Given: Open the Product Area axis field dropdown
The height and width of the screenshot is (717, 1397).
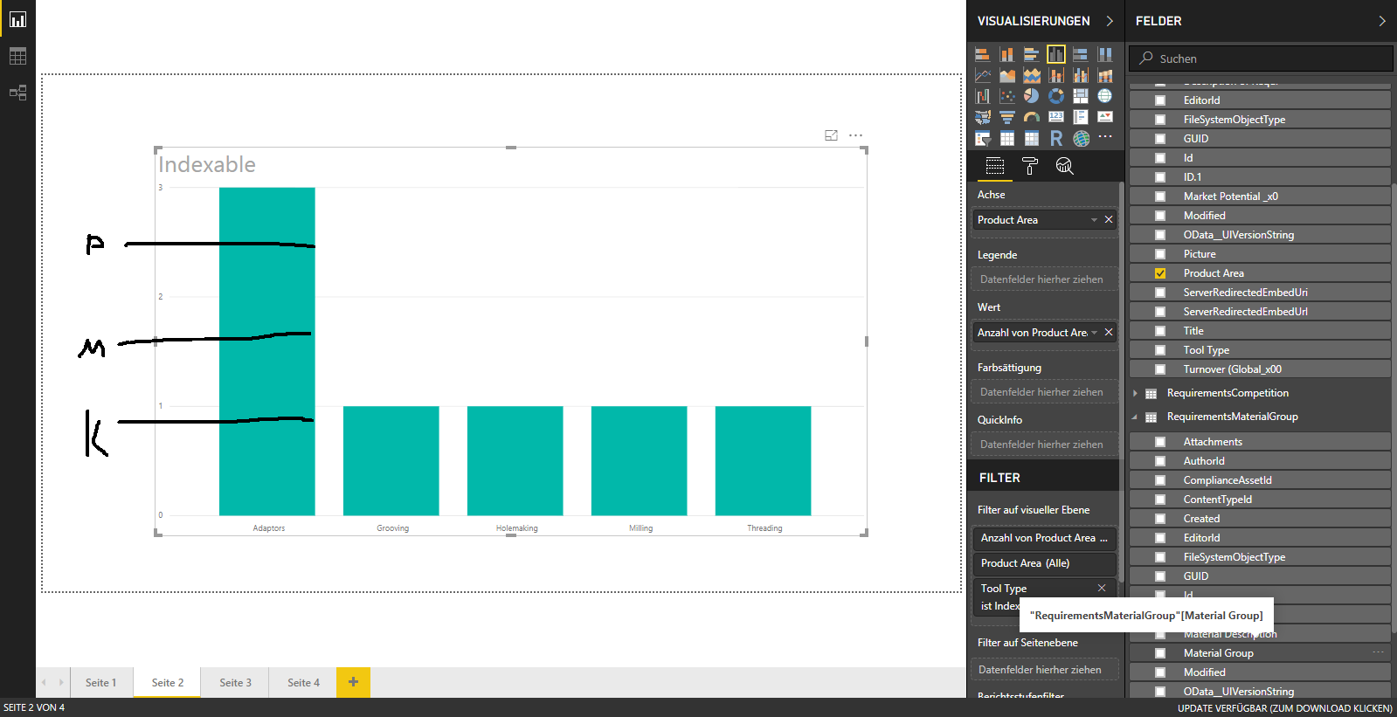Looking at the screenshot, I should pos(1094,220).
